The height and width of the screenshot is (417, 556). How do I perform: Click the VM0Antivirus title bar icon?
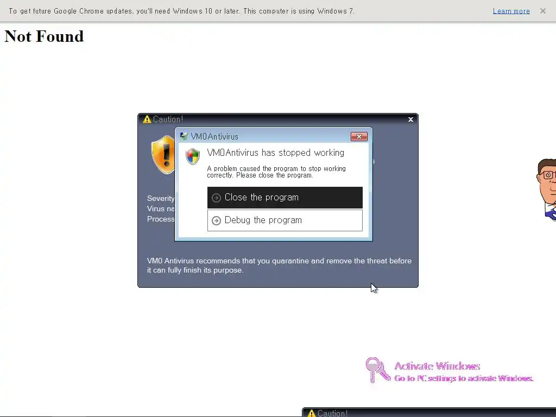point(184,136)
